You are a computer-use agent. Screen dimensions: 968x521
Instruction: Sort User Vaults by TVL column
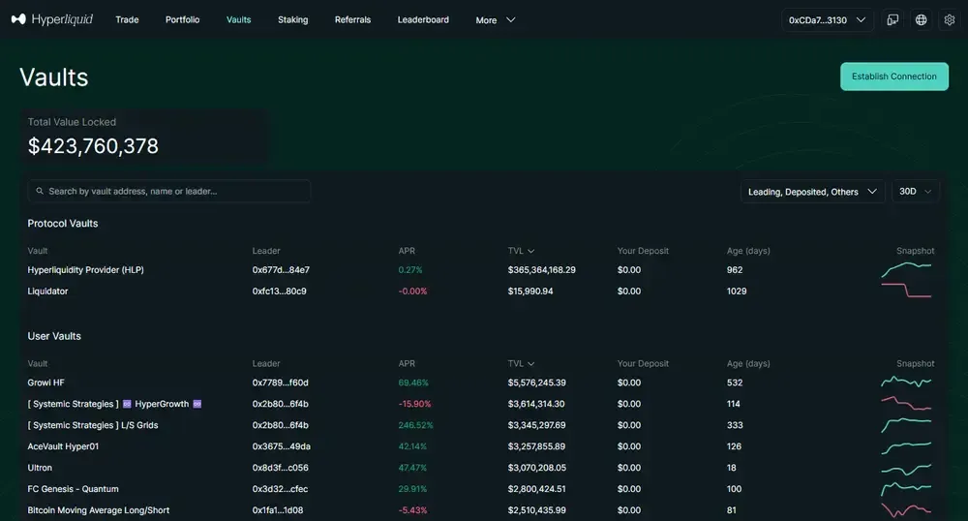tap(521, 364)
